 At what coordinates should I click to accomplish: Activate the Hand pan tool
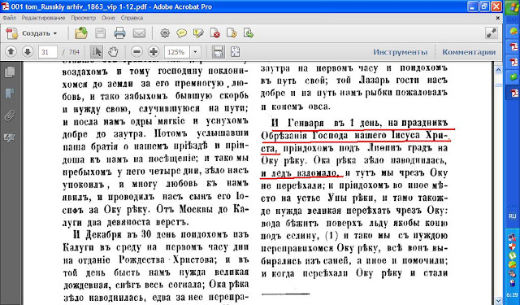113,52
